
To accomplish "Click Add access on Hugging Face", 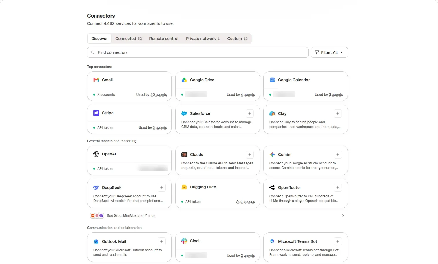I will (x=245, y=202).
